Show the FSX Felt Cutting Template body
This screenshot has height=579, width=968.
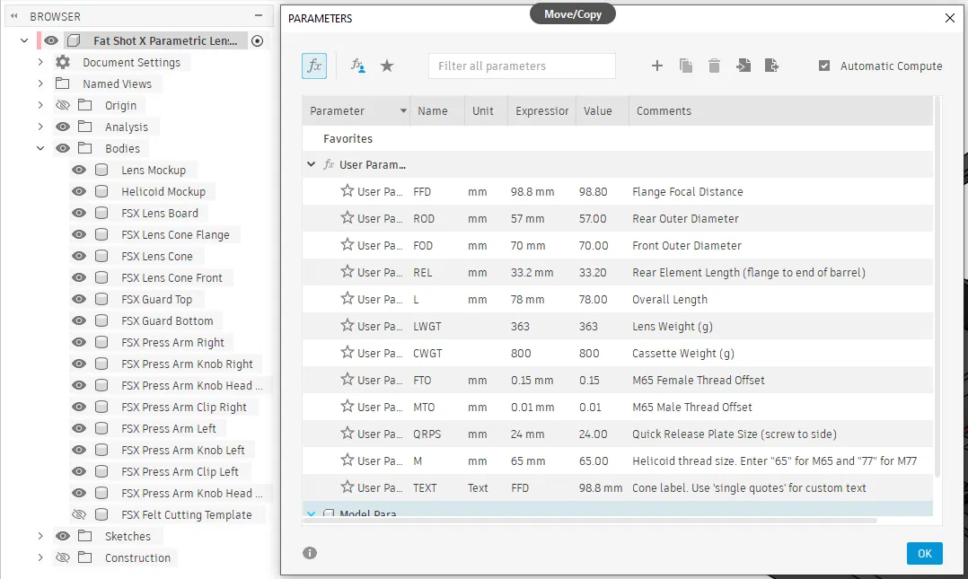pyautogui.click(x=79, y=514)
